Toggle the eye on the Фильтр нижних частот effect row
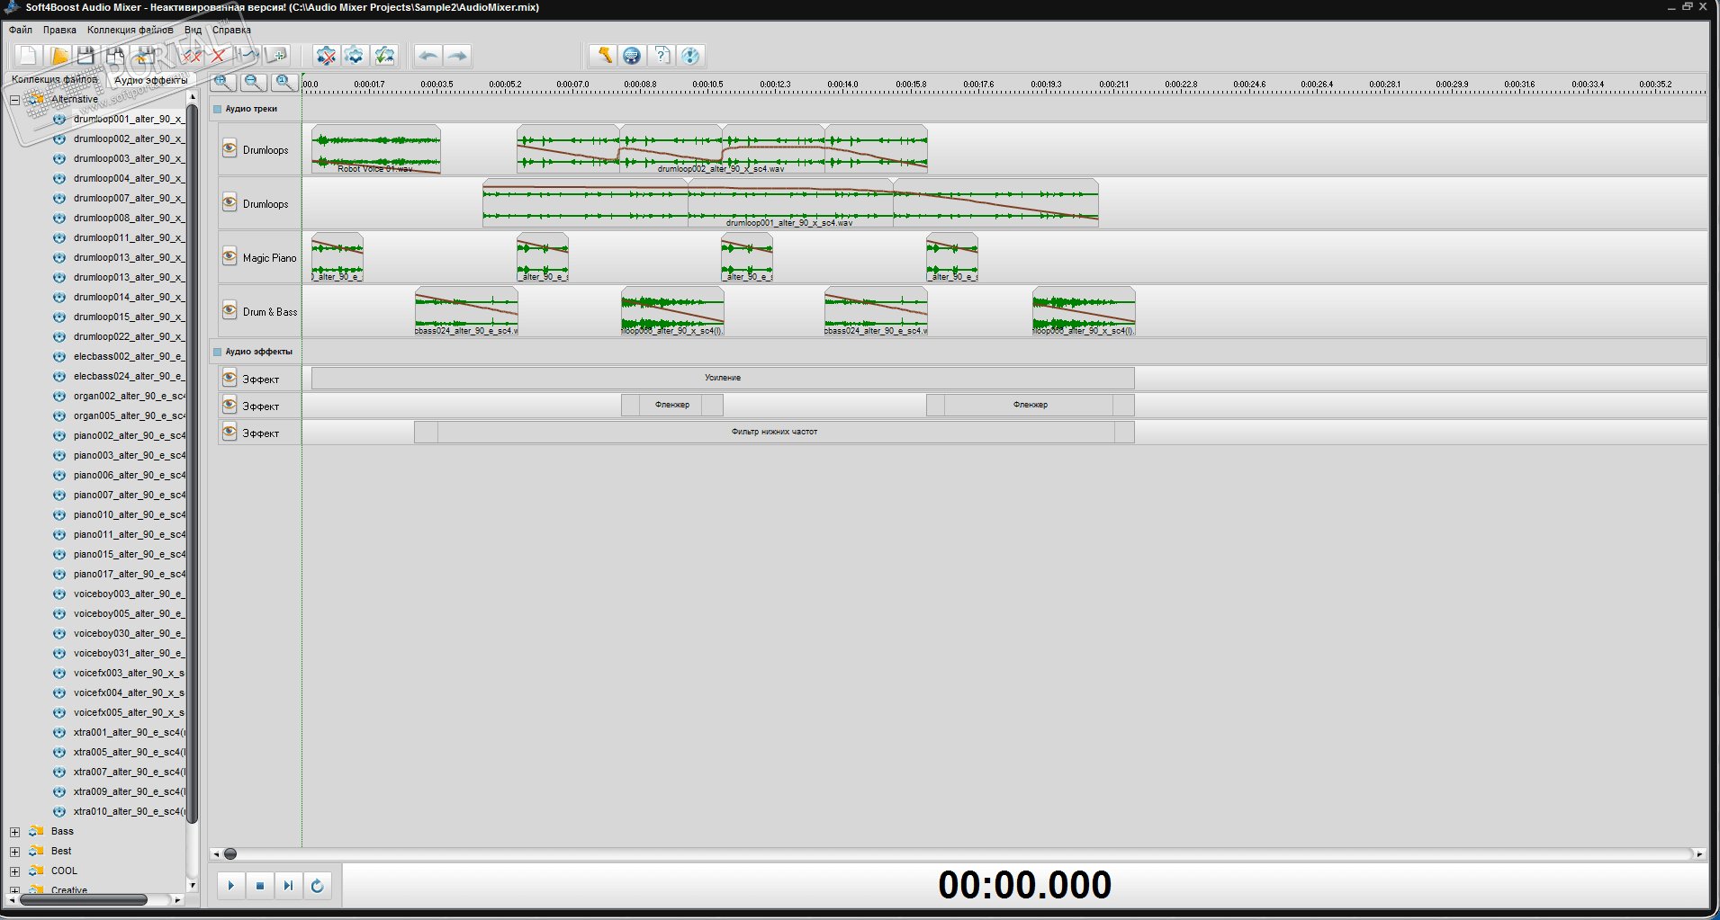 coord(230,433)
